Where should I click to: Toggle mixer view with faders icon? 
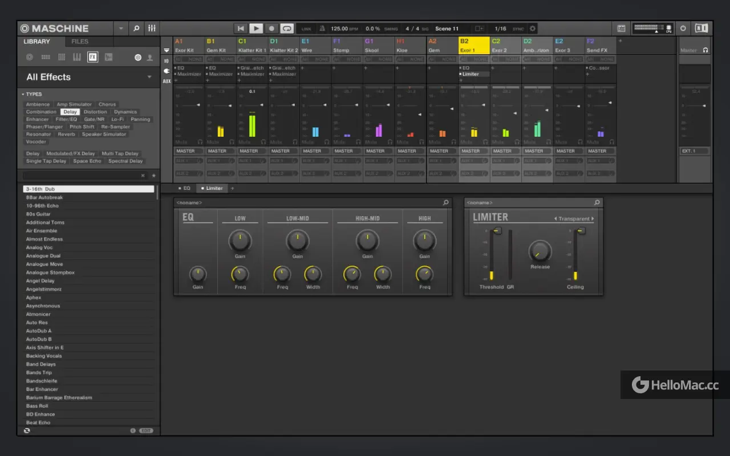[x=152, y=28]
